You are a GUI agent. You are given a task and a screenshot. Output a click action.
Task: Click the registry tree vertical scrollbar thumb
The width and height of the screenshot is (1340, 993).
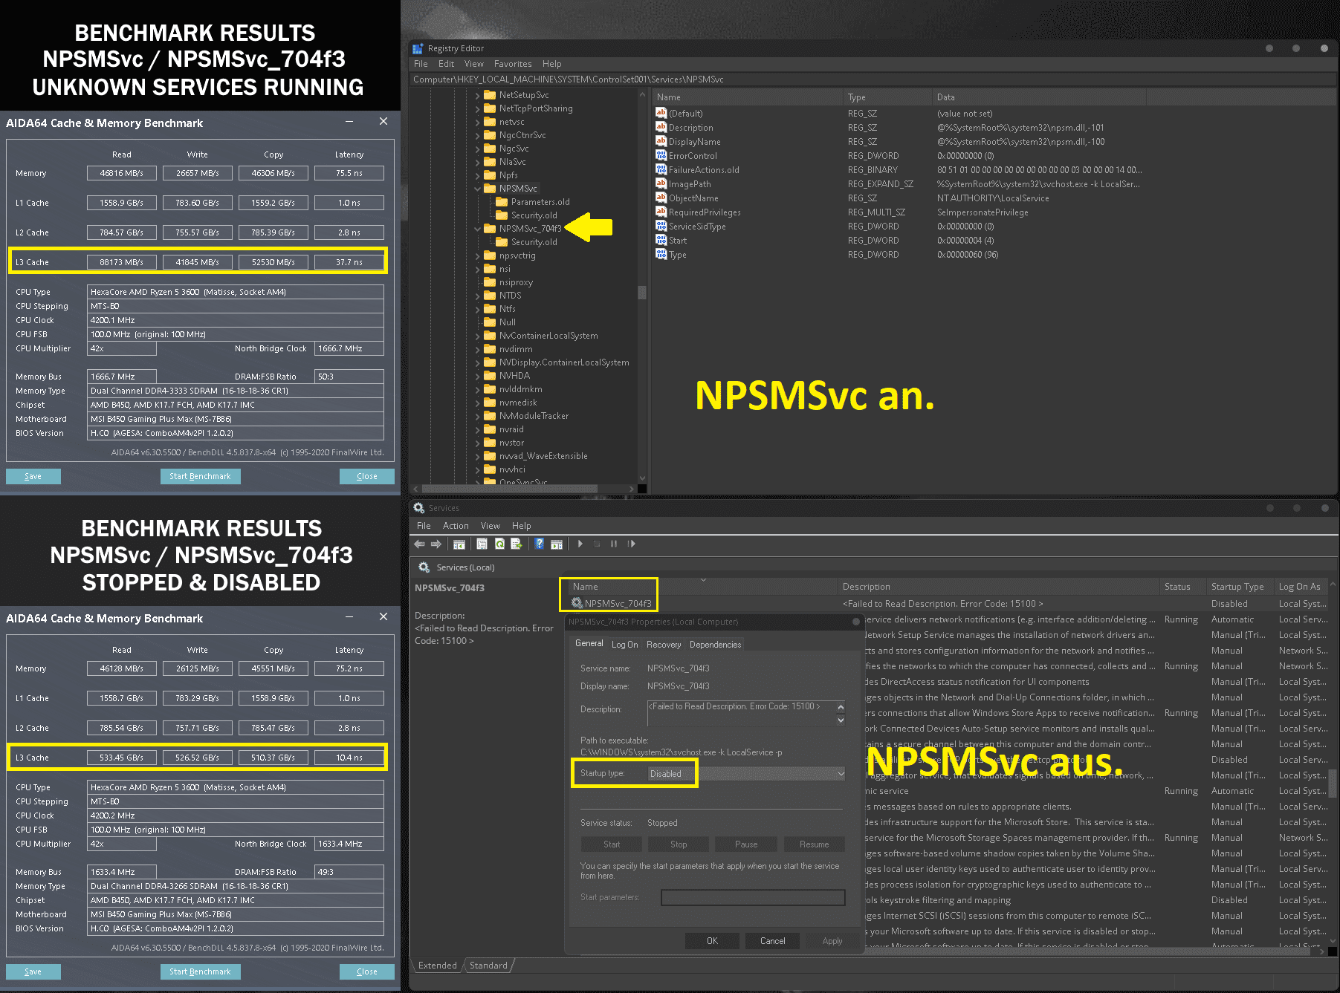click(x=642, y=293)
